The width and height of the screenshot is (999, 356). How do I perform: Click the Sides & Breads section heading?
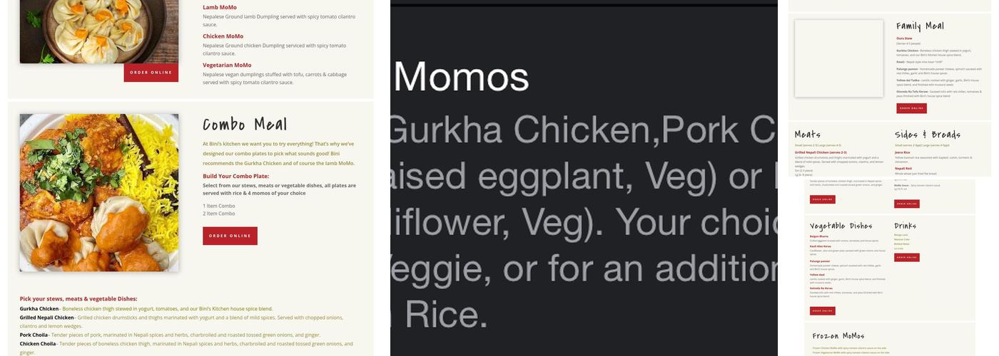tap(927, 135)
